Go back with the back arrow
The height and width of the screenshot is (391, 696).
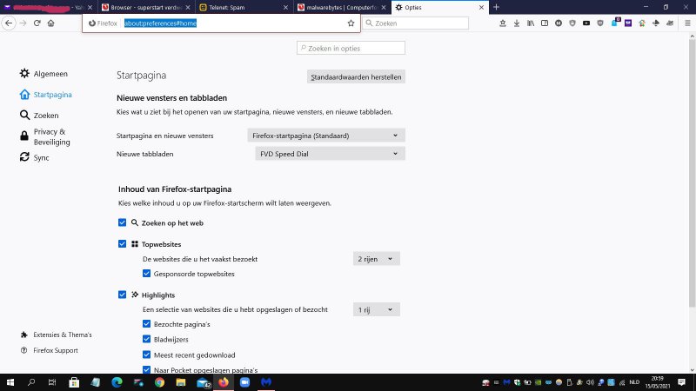click(9, 23)
